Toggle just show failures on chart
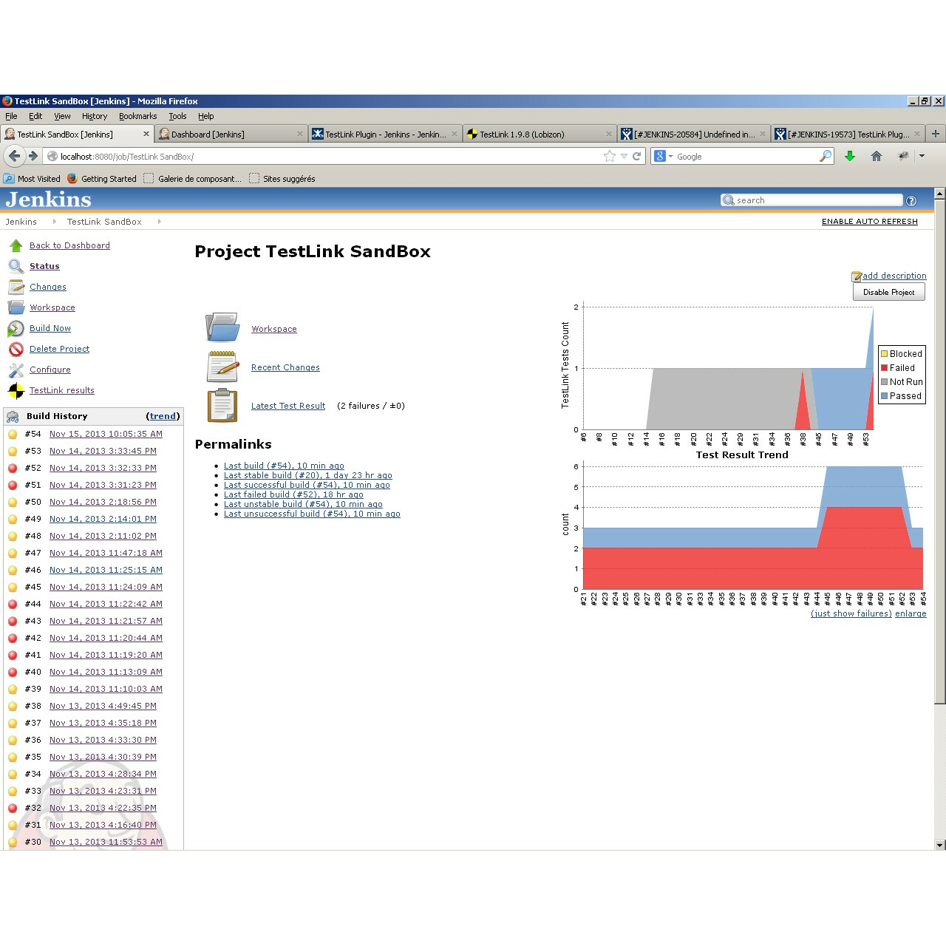 (x=851, y=614)
